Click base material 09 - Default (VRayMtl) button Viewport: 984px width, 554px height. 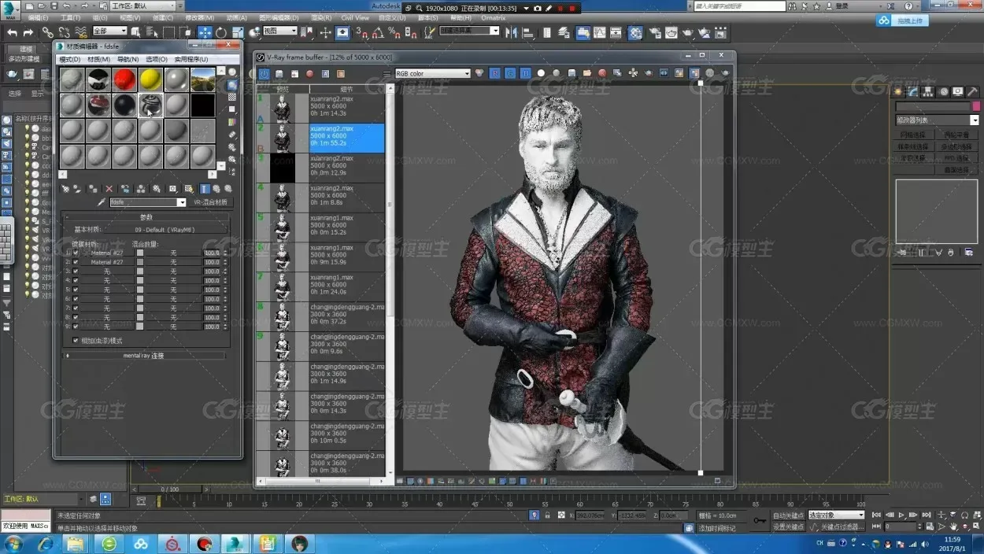click(x=165, y=230)
